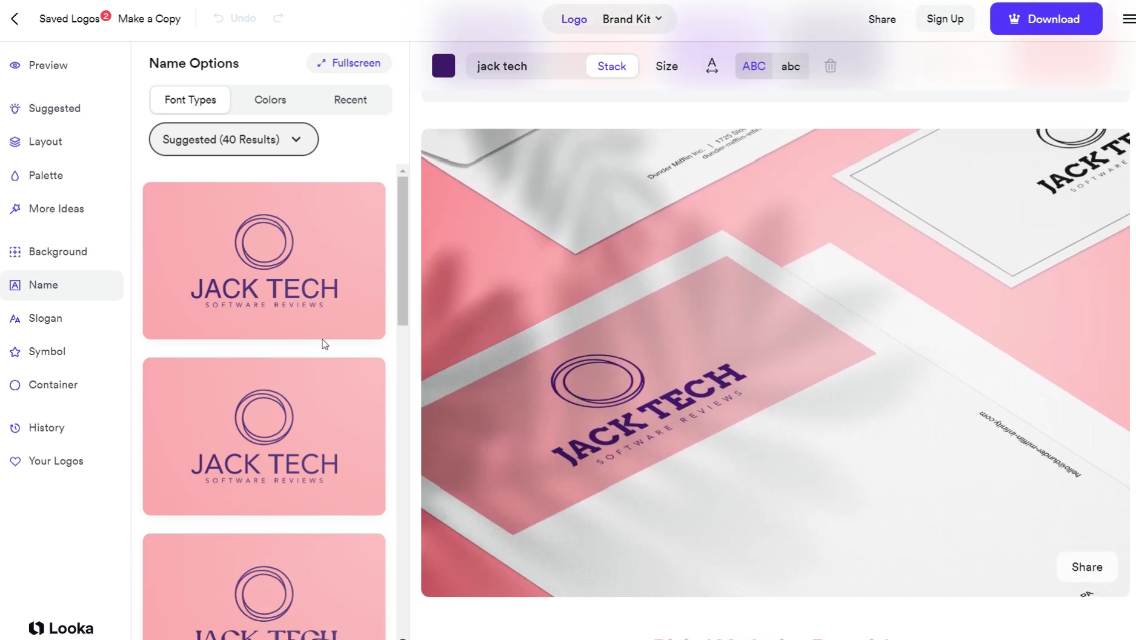
Task: Switch text to lowercase with abc toggle
Action: pyautogui.click(x=791, y=65)
